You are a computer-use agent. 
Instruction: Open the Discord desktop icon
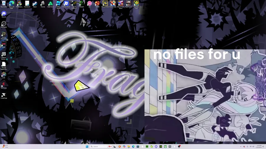[4, 14]
